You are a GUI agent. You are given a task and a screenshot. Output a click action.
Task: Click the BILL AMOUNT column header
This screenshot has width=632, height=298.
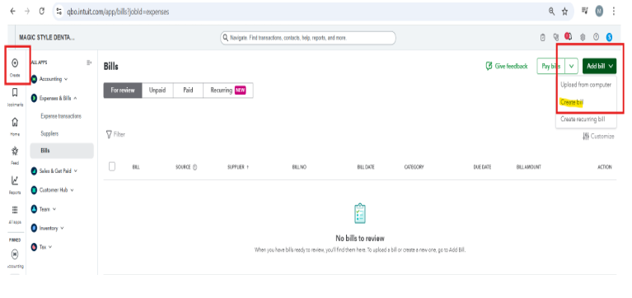click(x=528, y=167)
